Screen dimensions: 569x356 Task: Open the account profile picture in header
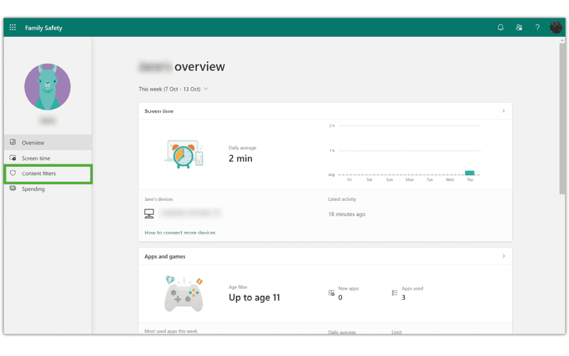(556, 27)
